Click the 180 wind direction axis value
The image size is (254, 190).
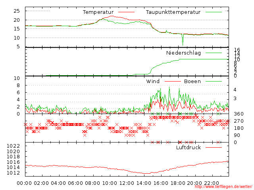[x=239, y=128]
